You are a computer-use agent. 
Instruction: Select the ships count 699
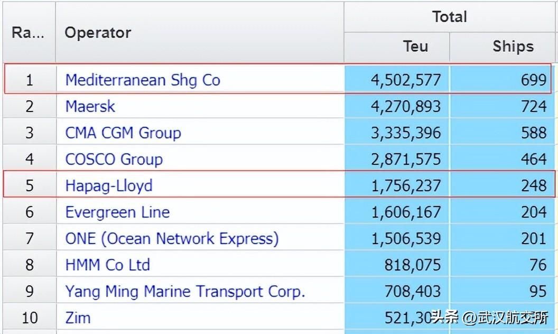(x=534, y=80)
